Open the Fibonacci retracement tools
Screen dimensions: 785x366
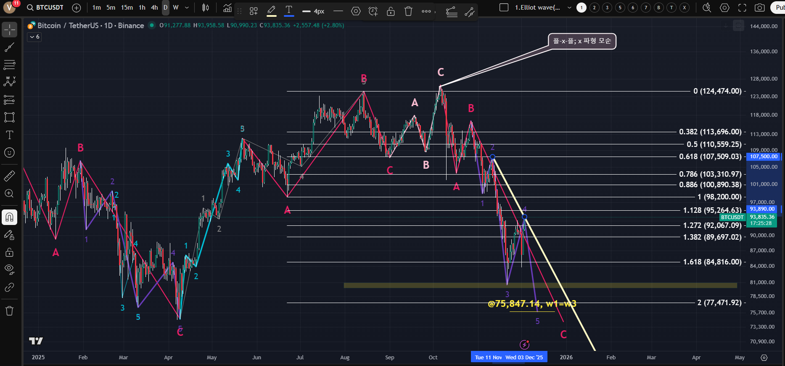(9, 65)
